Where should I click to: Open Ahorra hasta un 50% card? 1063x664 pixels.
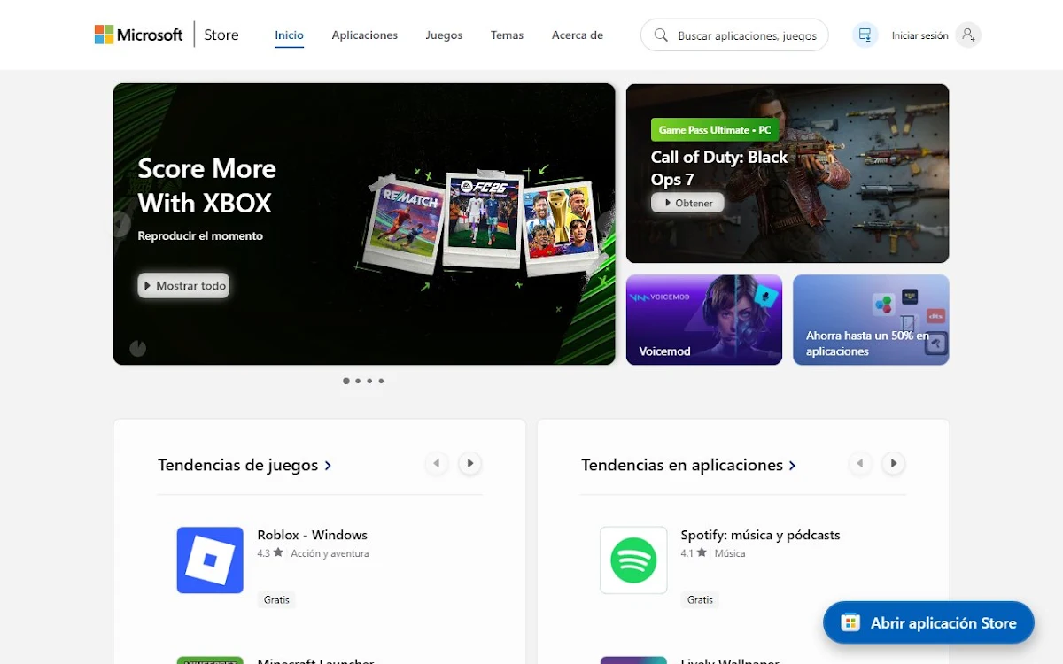pos(871,320)
